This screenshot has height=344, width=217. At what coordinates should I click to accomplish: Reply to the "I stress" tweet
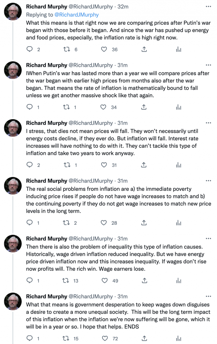click(30, 165)
